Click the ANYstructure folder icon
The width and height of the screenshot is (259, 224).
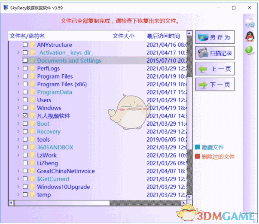click(x=32, y=45)
